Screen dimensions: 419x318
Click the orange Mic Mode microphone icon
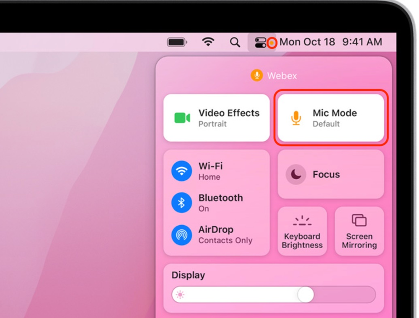[x=296, y=118]
